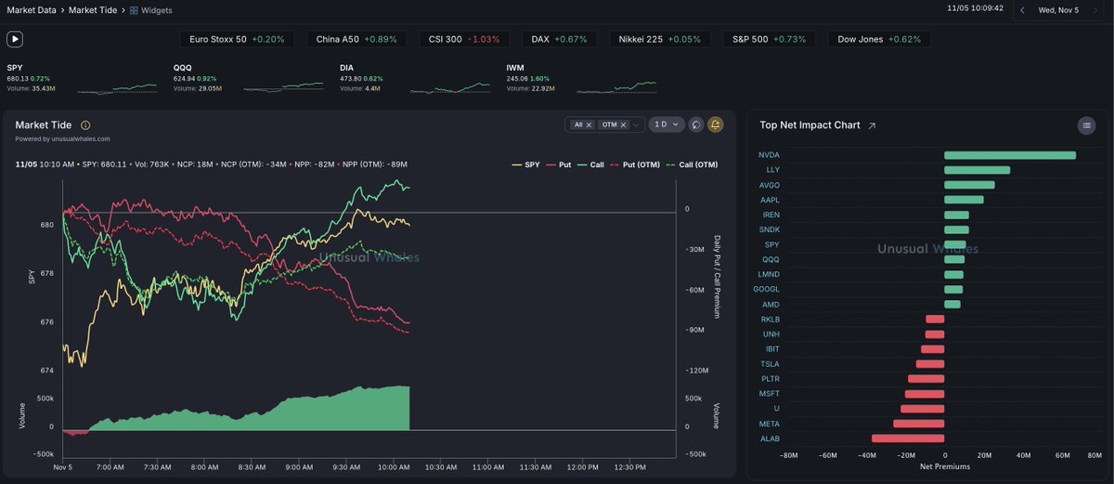
Task: Click NVDA green net premium bar
Action: (x=1010, y=155)
